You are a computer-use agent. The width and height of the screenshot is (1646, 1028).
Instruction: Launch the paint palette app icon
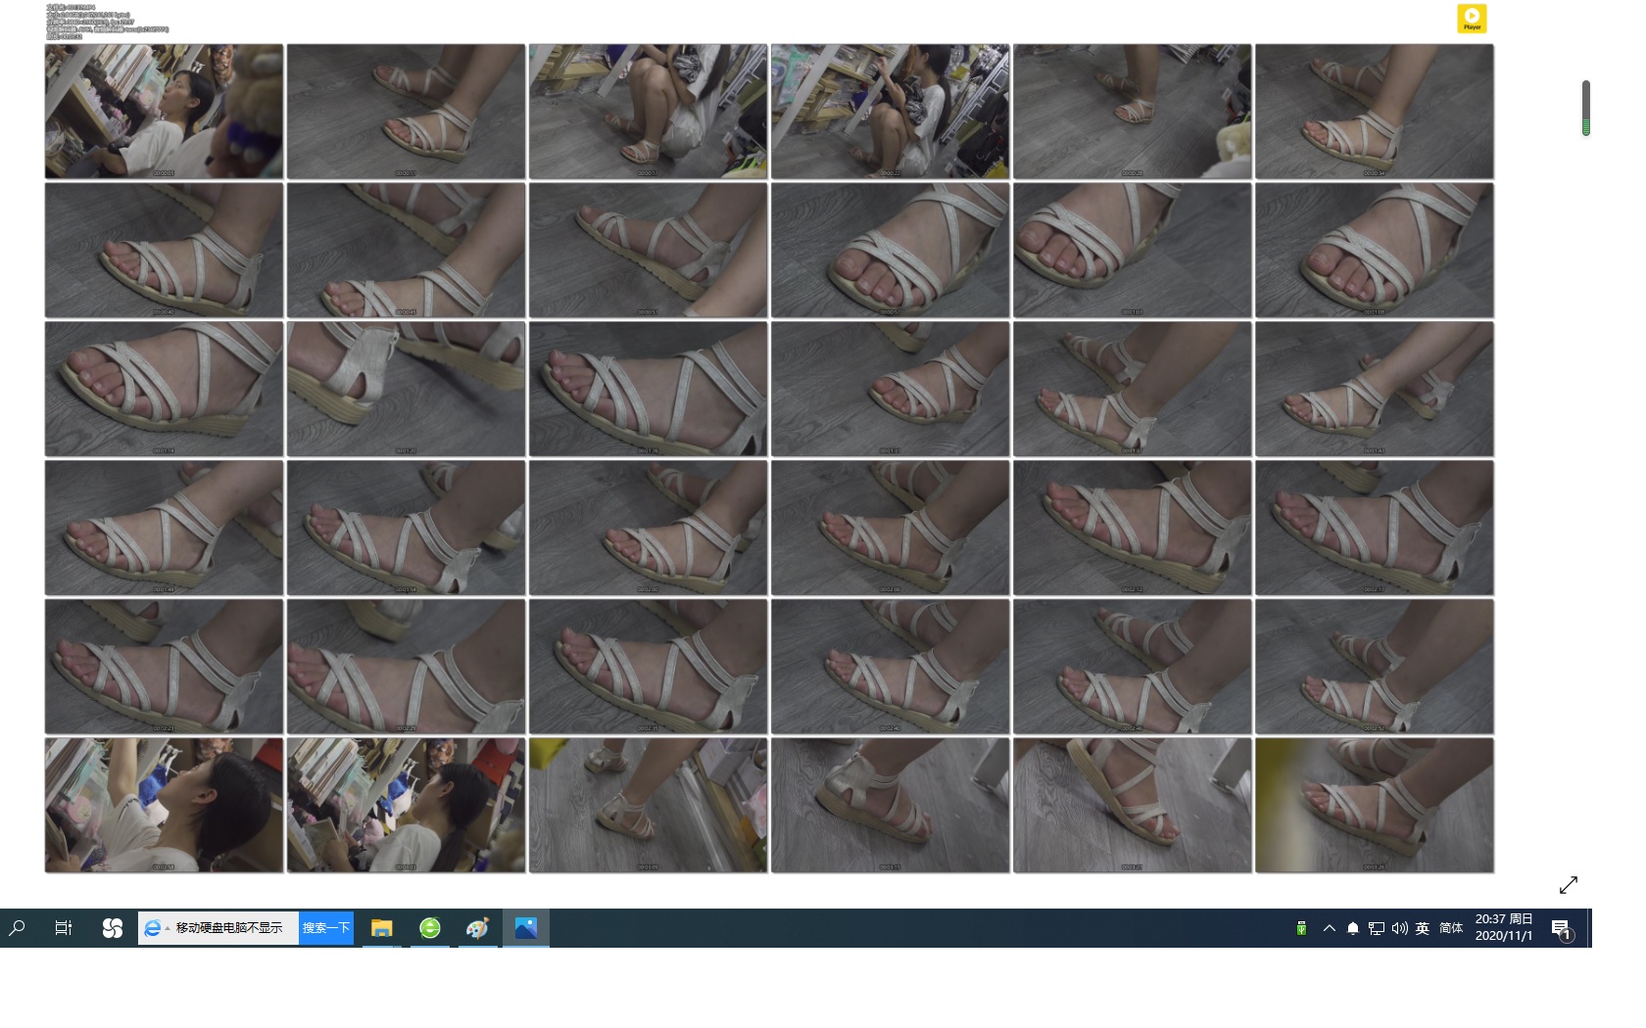coord(478,928)
